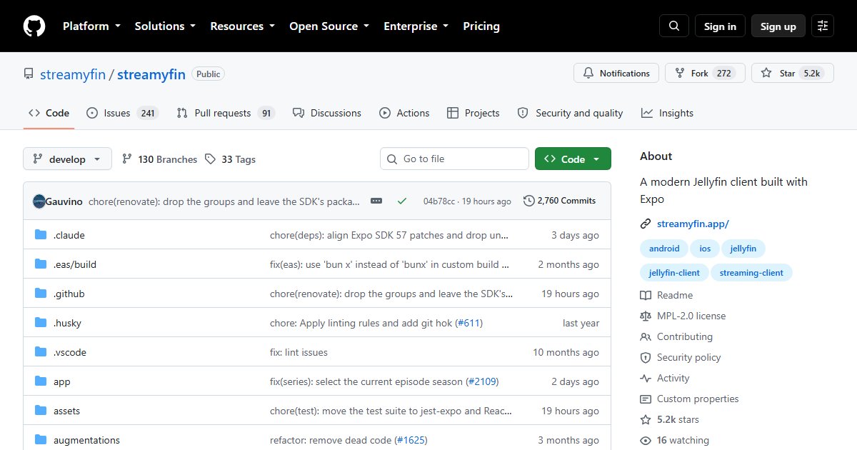Screen dimensions: 857x450
Task: Click the augmentations folder icon
Action: pos(41,440)
